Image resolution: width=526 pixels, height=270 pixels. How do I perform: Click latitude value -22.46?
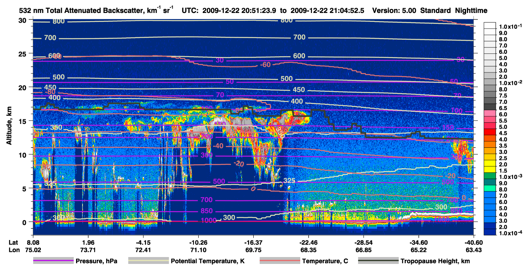tap(308, 242)
